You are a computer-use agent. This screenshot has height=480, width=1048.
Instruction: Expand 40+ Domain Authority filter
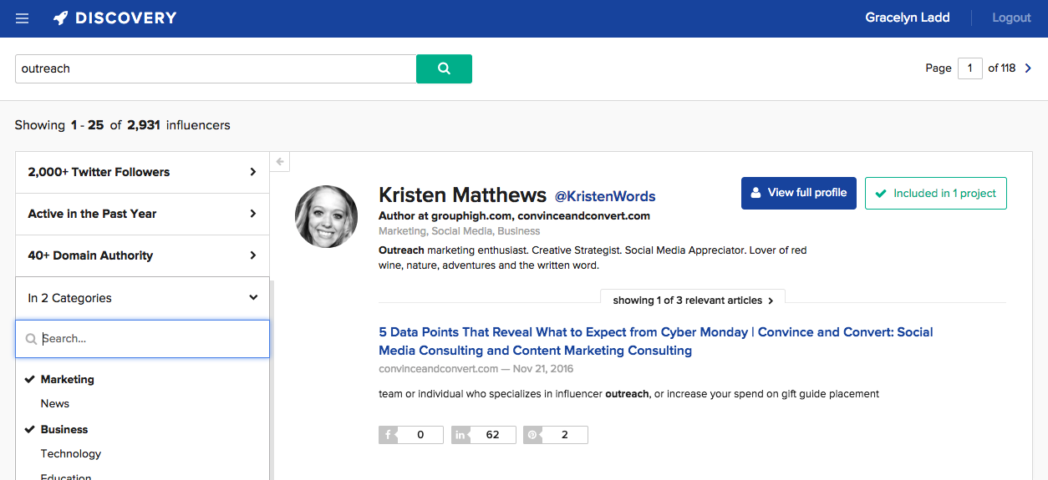pyautogui.click(x=143, y=255)
